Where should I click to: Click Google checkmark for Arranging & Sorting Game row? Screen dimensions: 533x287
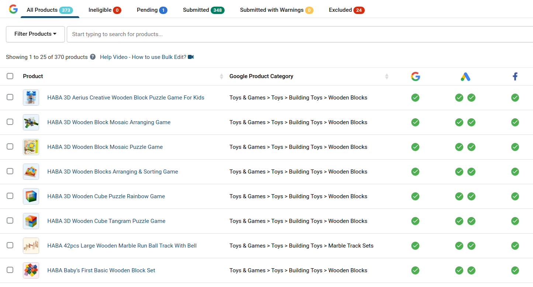tap(415, 172)
